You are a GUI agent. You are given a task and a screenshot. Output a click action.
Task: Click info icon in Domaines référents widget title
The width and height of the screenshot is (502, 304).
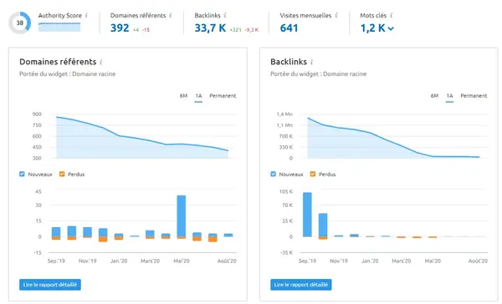pos(101,62)
